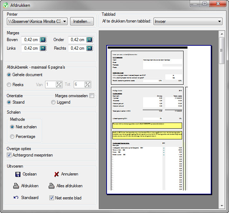Select the Liggend orientation option

[53, 103]
